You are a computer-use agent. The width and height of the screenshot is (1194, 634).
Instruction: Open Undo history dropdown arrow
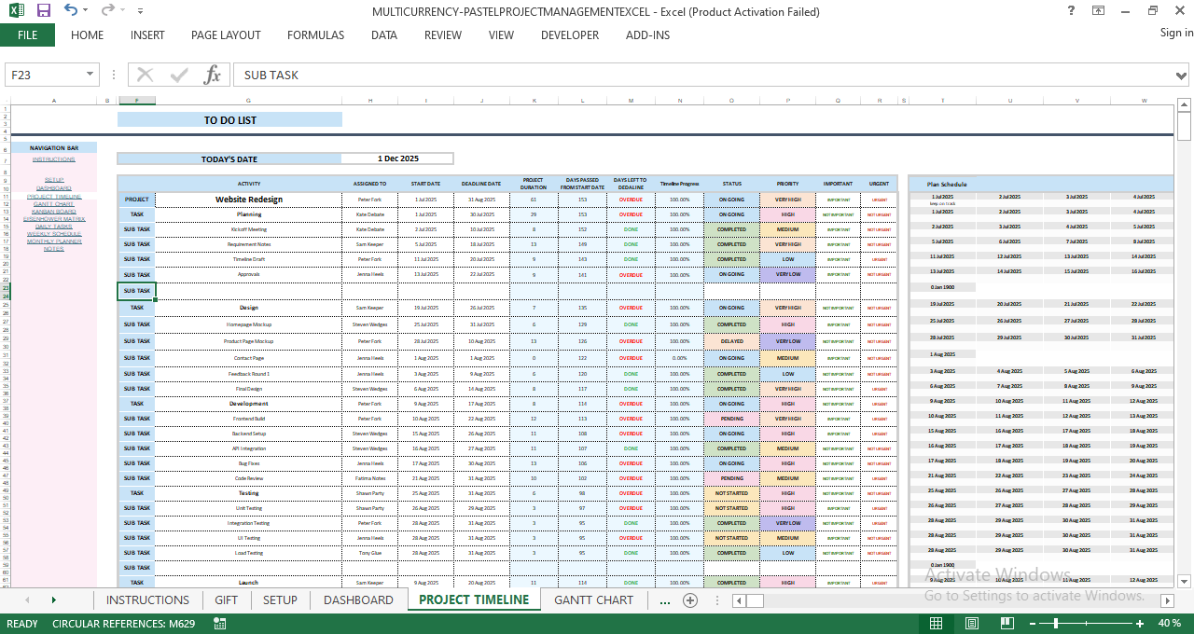point(87,11)
